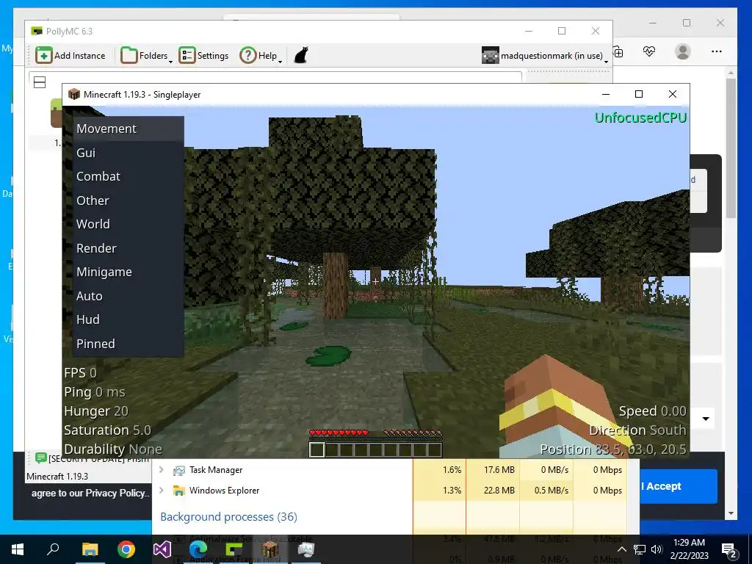The width and height of the screenshot is (752, 564).
Task: Switch to the Minecraft taskbar icon
Action: [x=270, y=549]
